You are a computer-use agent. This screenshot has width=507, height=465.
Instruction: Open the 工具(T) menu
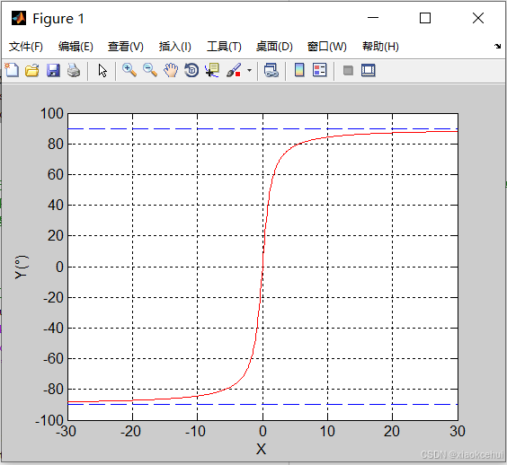pyautogui.click(x=224, y=47)
